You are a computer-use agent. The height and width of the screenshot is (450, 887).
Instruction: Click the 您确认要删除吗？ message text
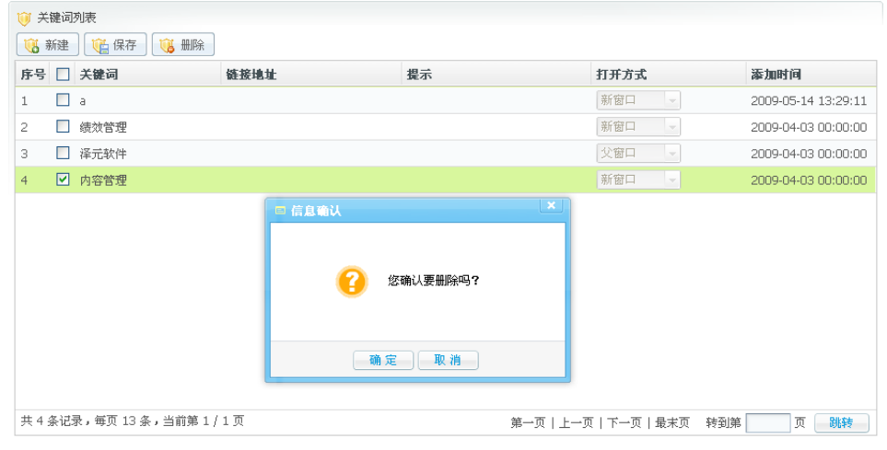tap(433, 281)
